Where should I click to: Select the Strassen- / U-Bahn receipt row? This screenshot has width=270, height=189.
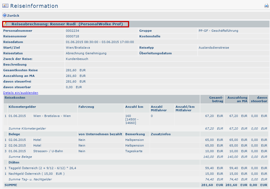[48, 151]
